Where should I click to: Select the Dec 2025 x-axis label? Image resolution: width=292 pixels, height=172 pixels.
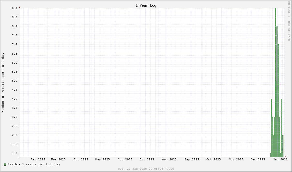(258, 159)
